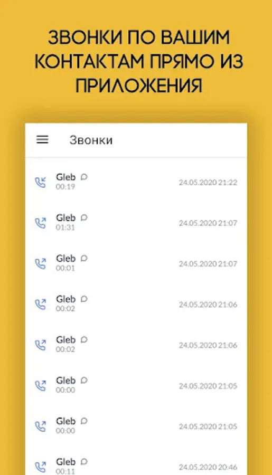
Task: Open the comment bubble on the Gleb 00:11 call
Action: tap(84, 461)
